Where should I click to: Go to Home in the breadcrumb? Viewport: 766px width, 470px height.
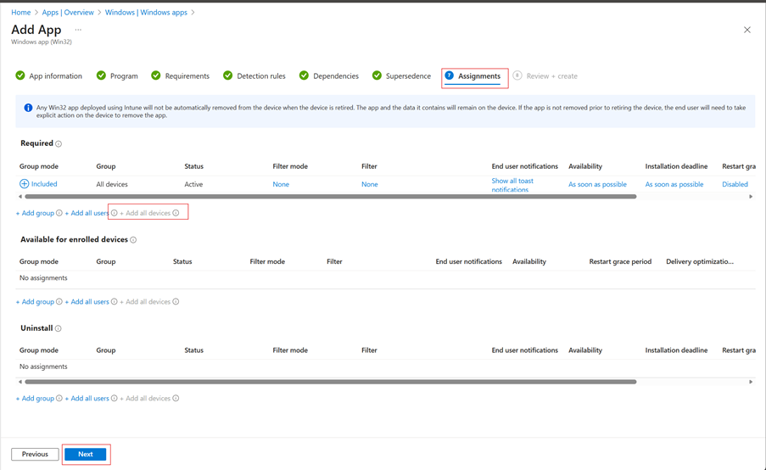tap(21, 12)
